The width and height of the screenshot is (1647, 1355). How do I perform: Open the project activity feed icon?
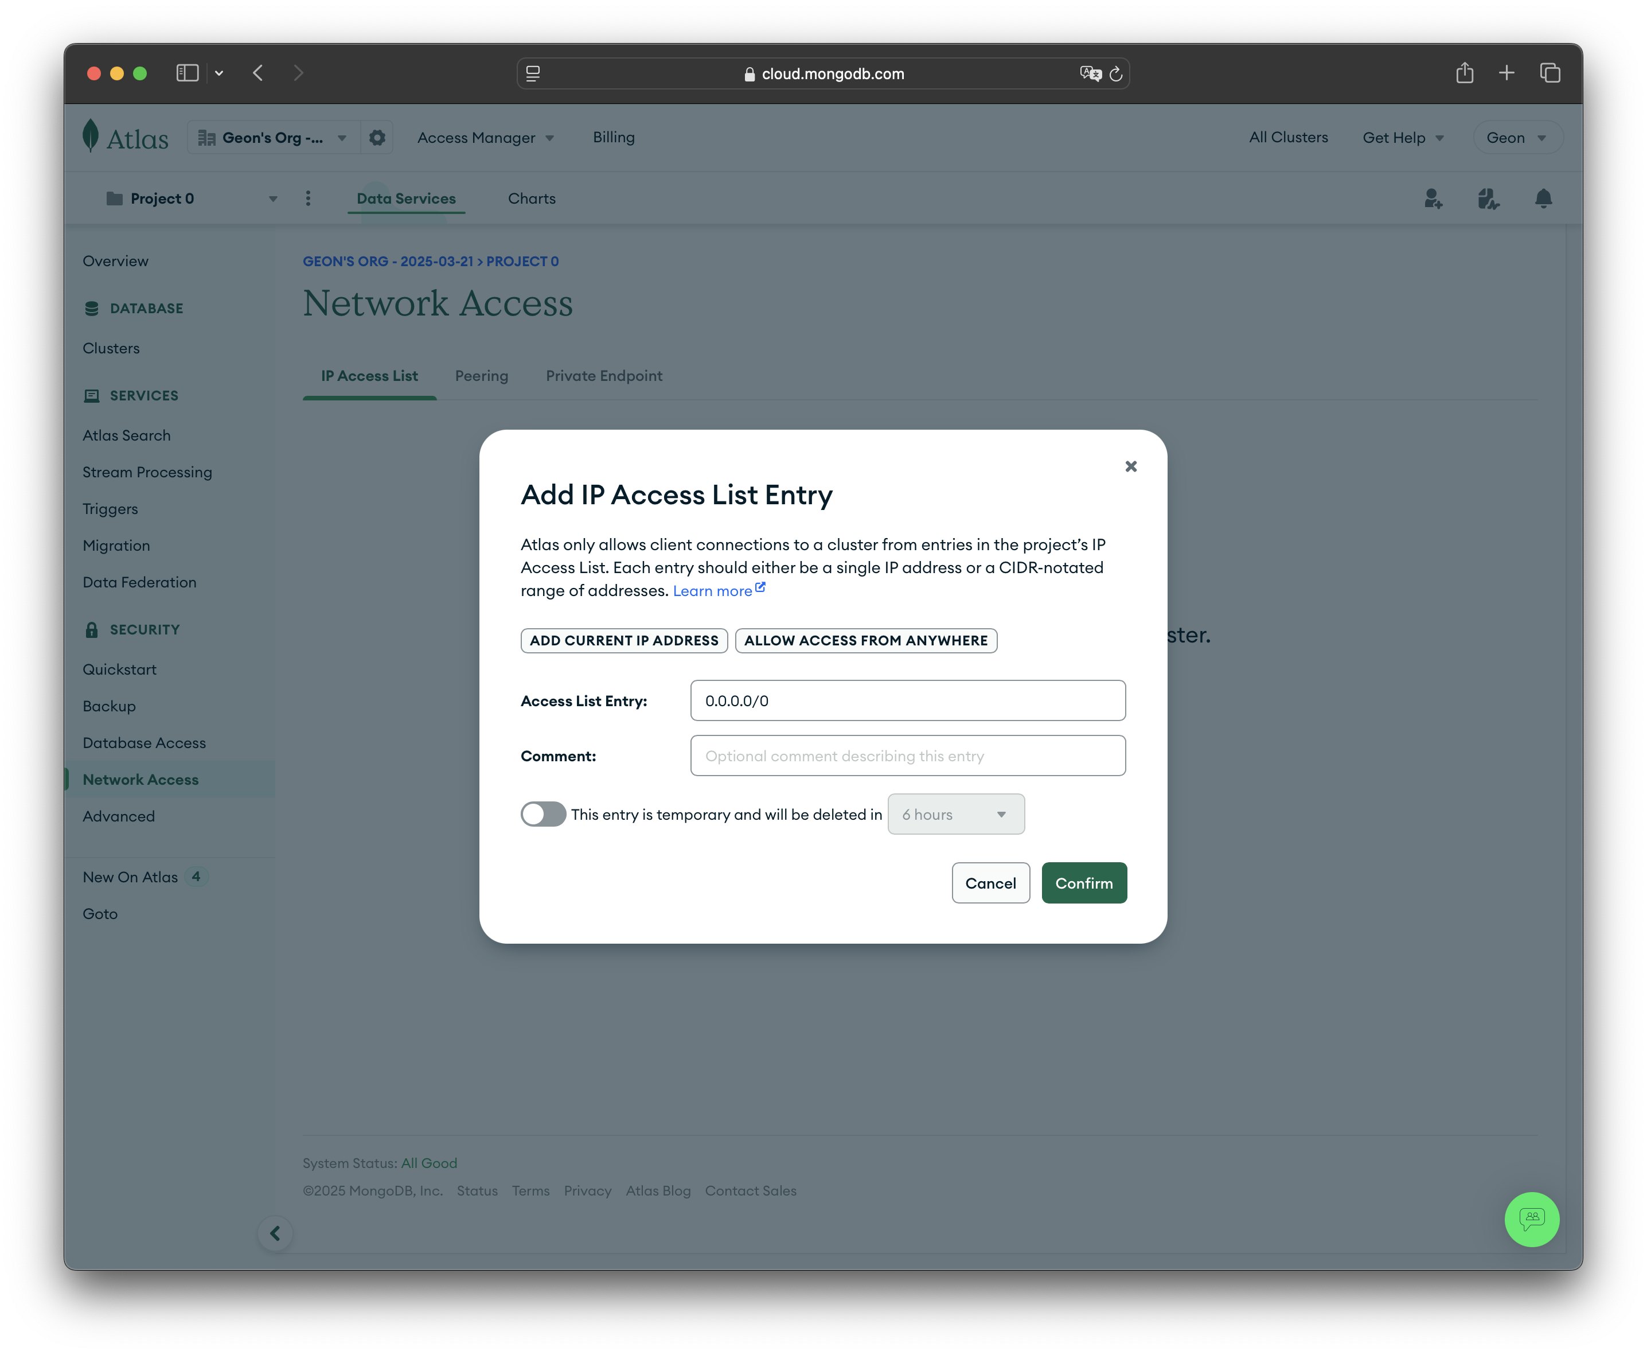(1488, 198)
